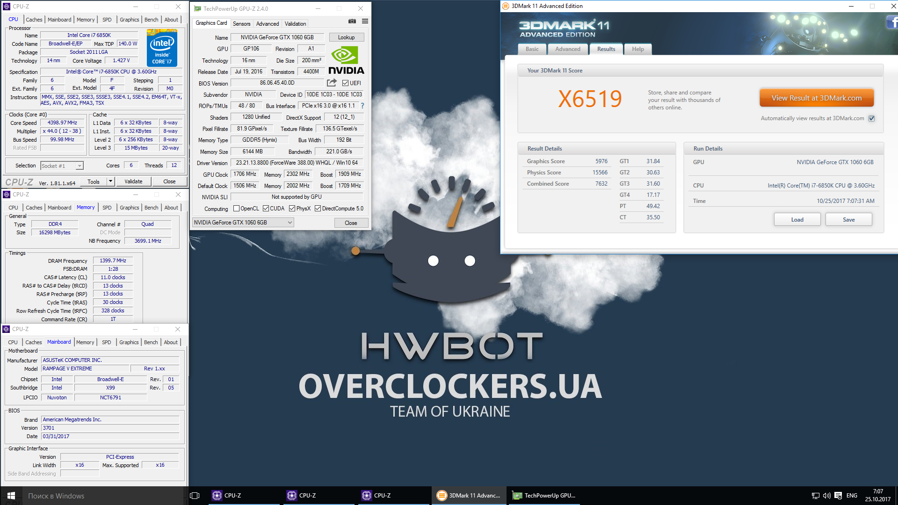Image resolution: width=898 pixels, height=505 pixels.
Task: Click the GPU-Z screenshot camera icon
Action: (x=352, y=22)
